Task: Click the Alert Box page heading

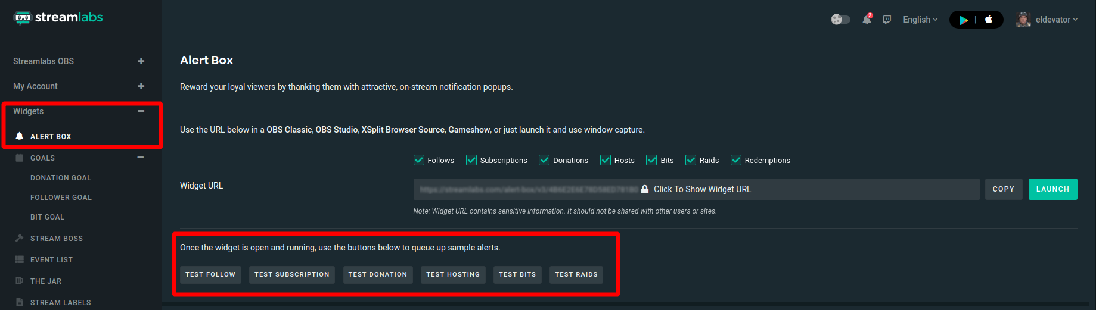Action: click(x=207, y=60)
